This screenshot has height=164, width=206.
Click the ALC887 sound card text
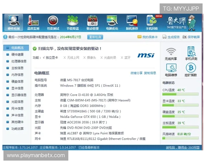[92, 133]
